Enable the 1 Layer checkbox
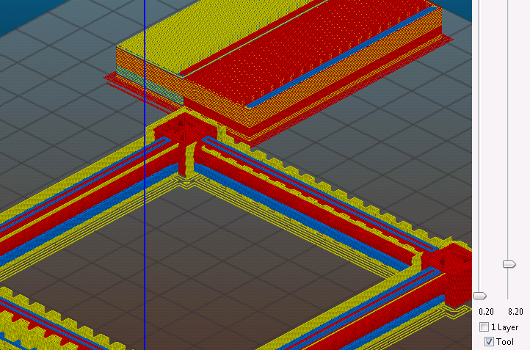 pos(484,327)
